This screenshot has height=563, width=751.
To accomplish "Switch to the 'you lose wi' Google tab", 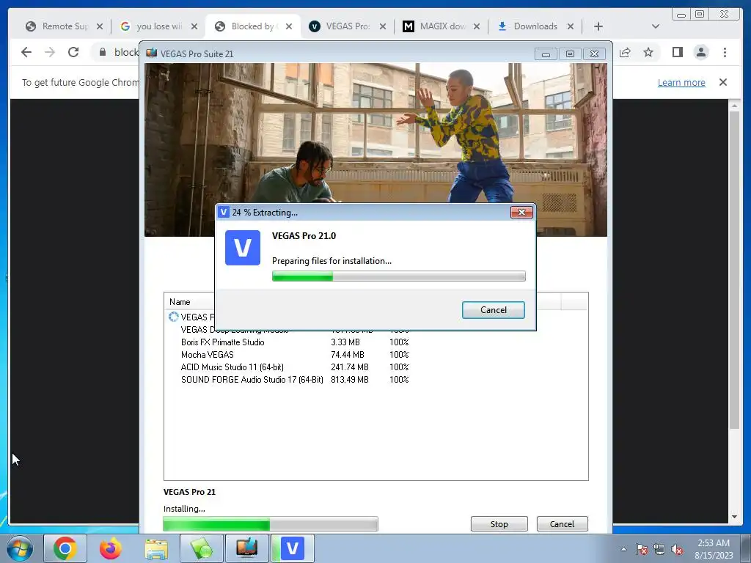I will [x=158, y=26].
